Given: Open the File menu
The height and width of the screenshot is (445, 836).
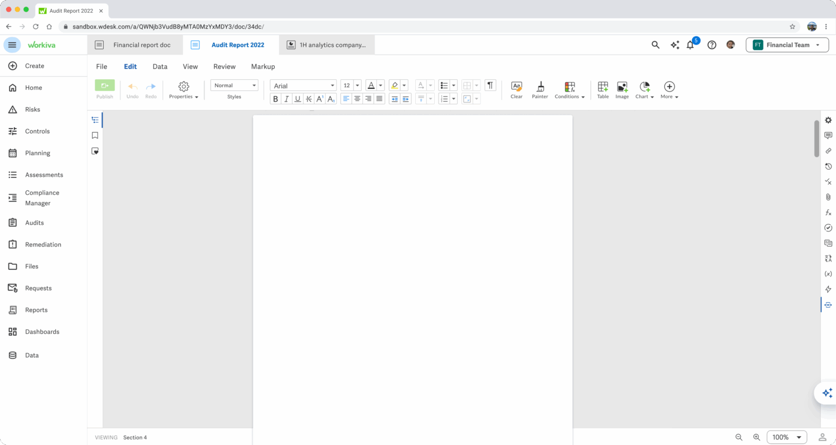Looking at the screenshot, I should tap(101, 66).
